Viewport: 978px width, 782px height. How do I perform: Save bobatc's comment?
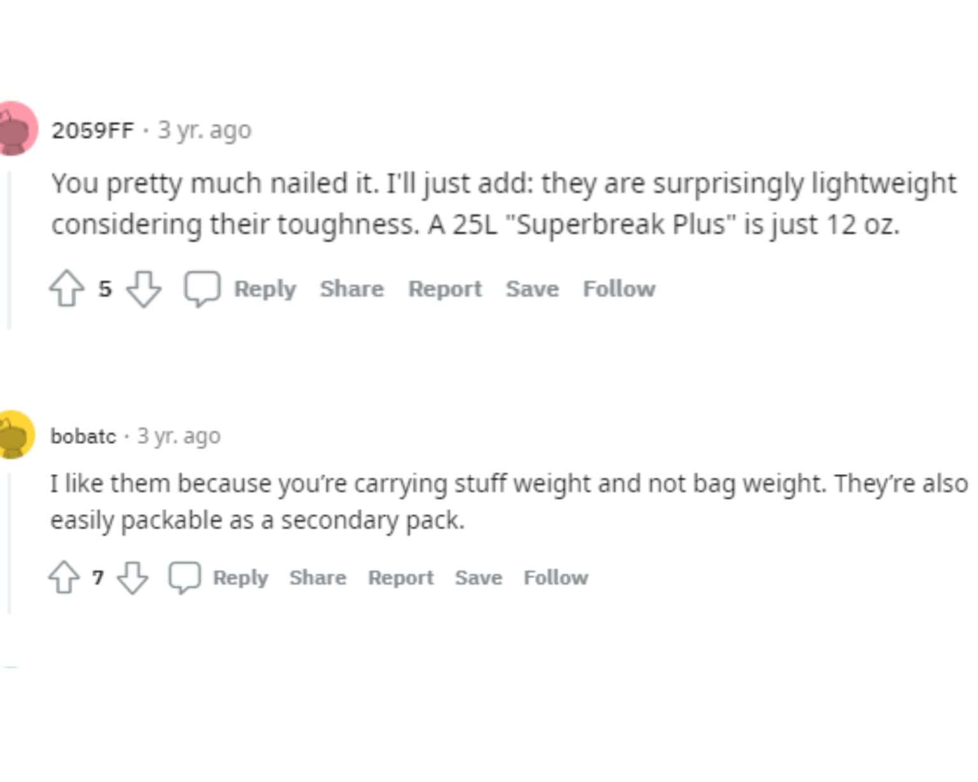pos(478,577)
